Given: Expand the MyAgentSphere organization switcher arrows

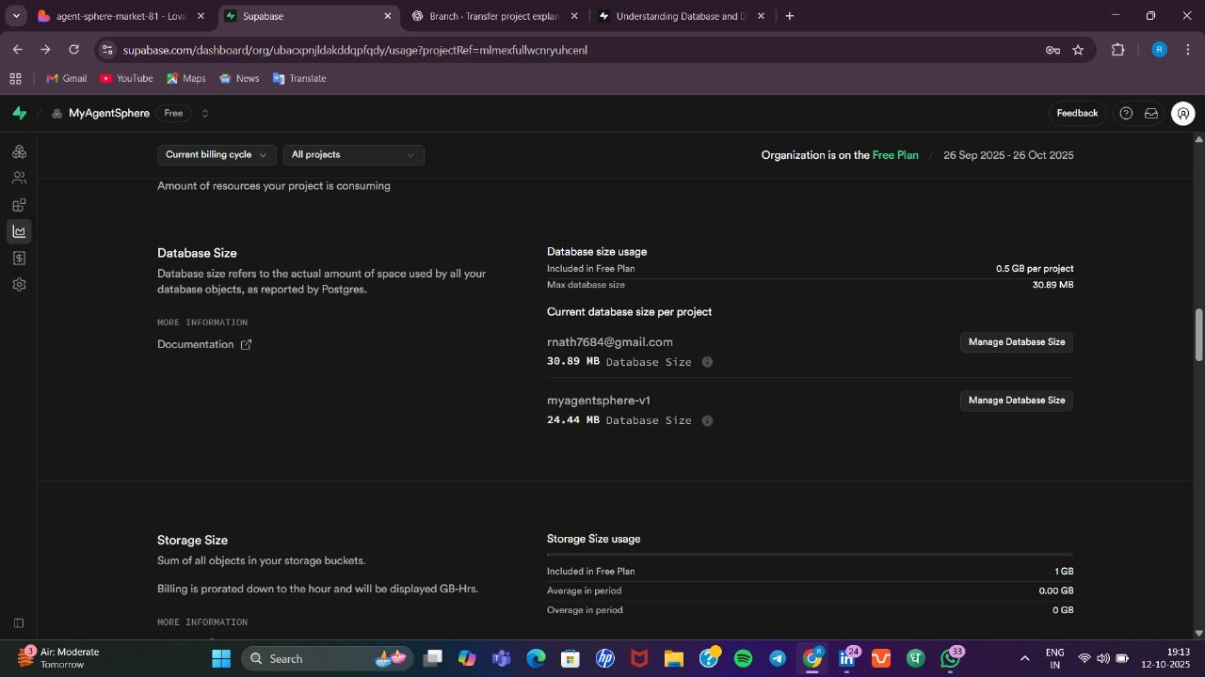Looking at the screenshot, I should pos(204,113).
